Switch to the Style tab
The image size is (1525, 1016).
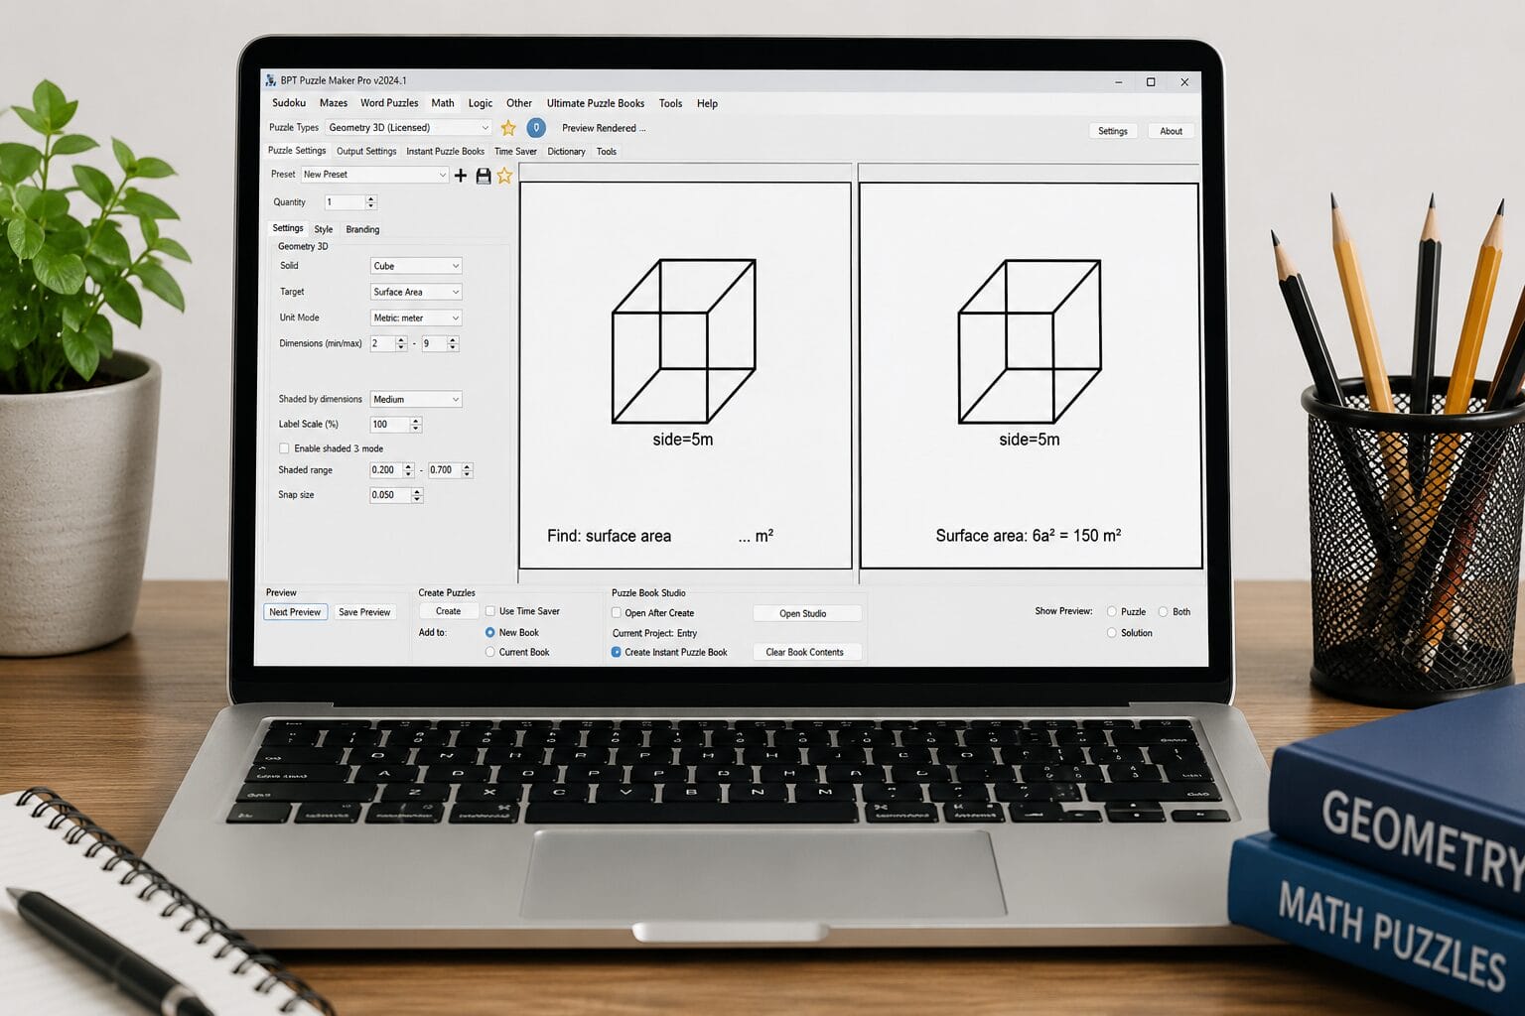(x=324, y=229)
